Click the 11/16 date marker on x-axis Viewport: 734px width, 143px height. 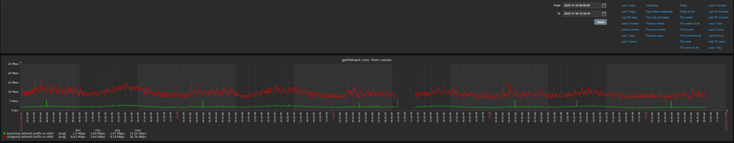177,115
